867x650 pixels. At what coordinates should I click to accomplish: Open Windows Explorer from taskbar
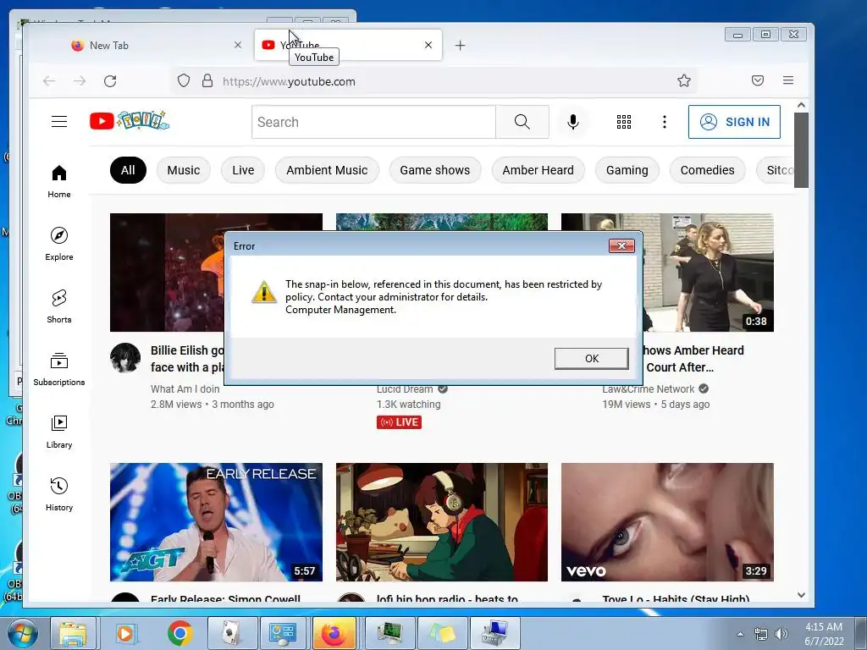point(73,633)
